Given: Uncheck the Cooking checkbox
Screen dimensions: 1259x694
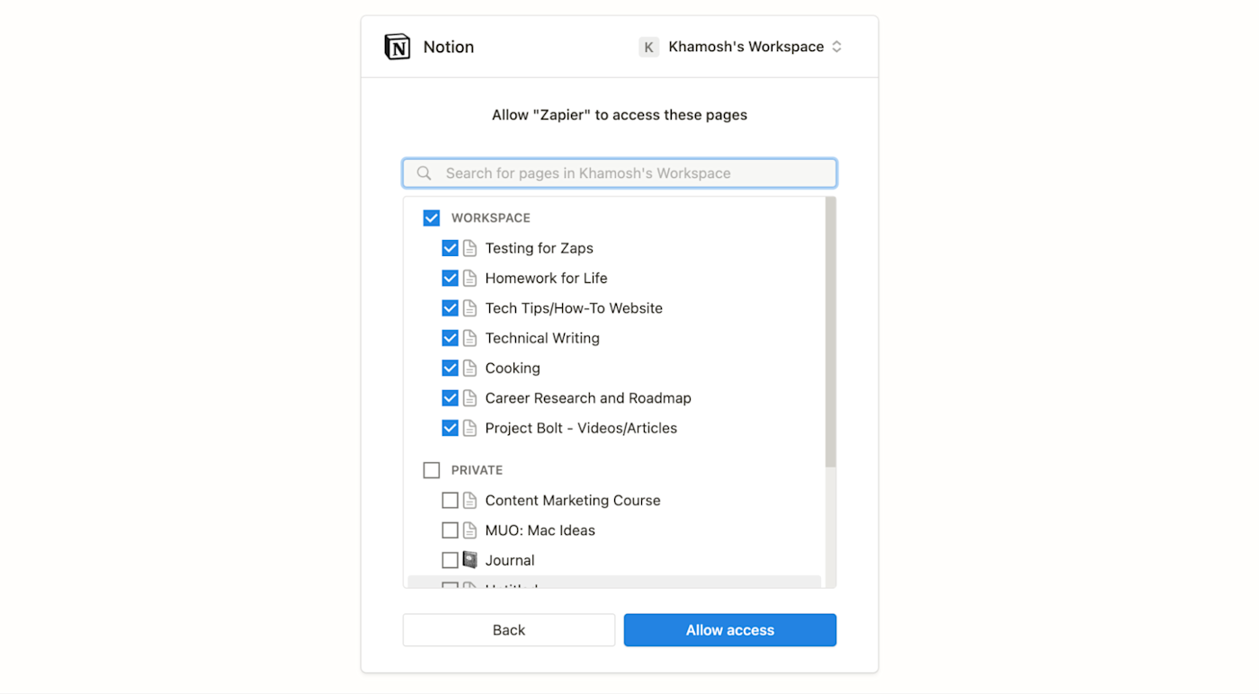Looking at the screenshot, I should pos(450,368).
